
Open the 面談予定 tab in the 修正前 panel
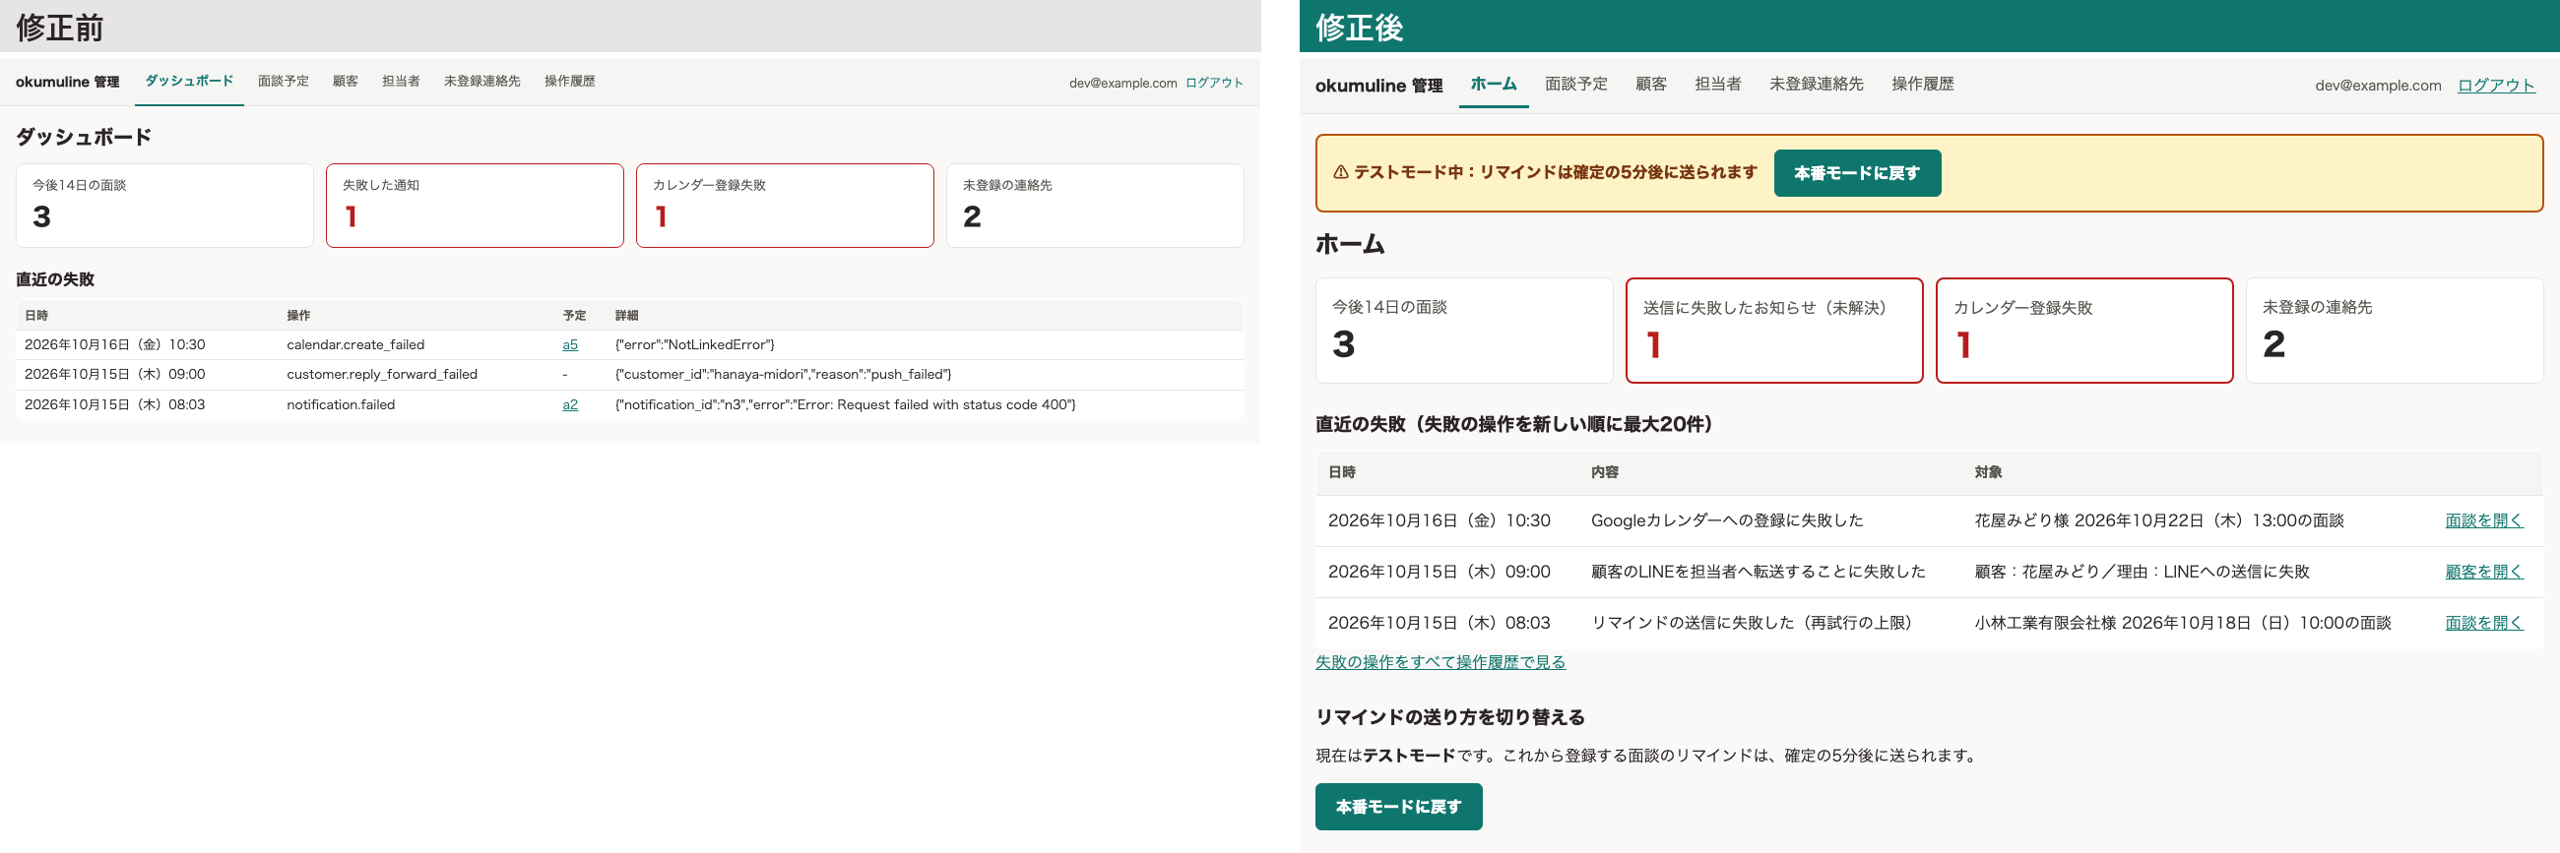[284, 82]
